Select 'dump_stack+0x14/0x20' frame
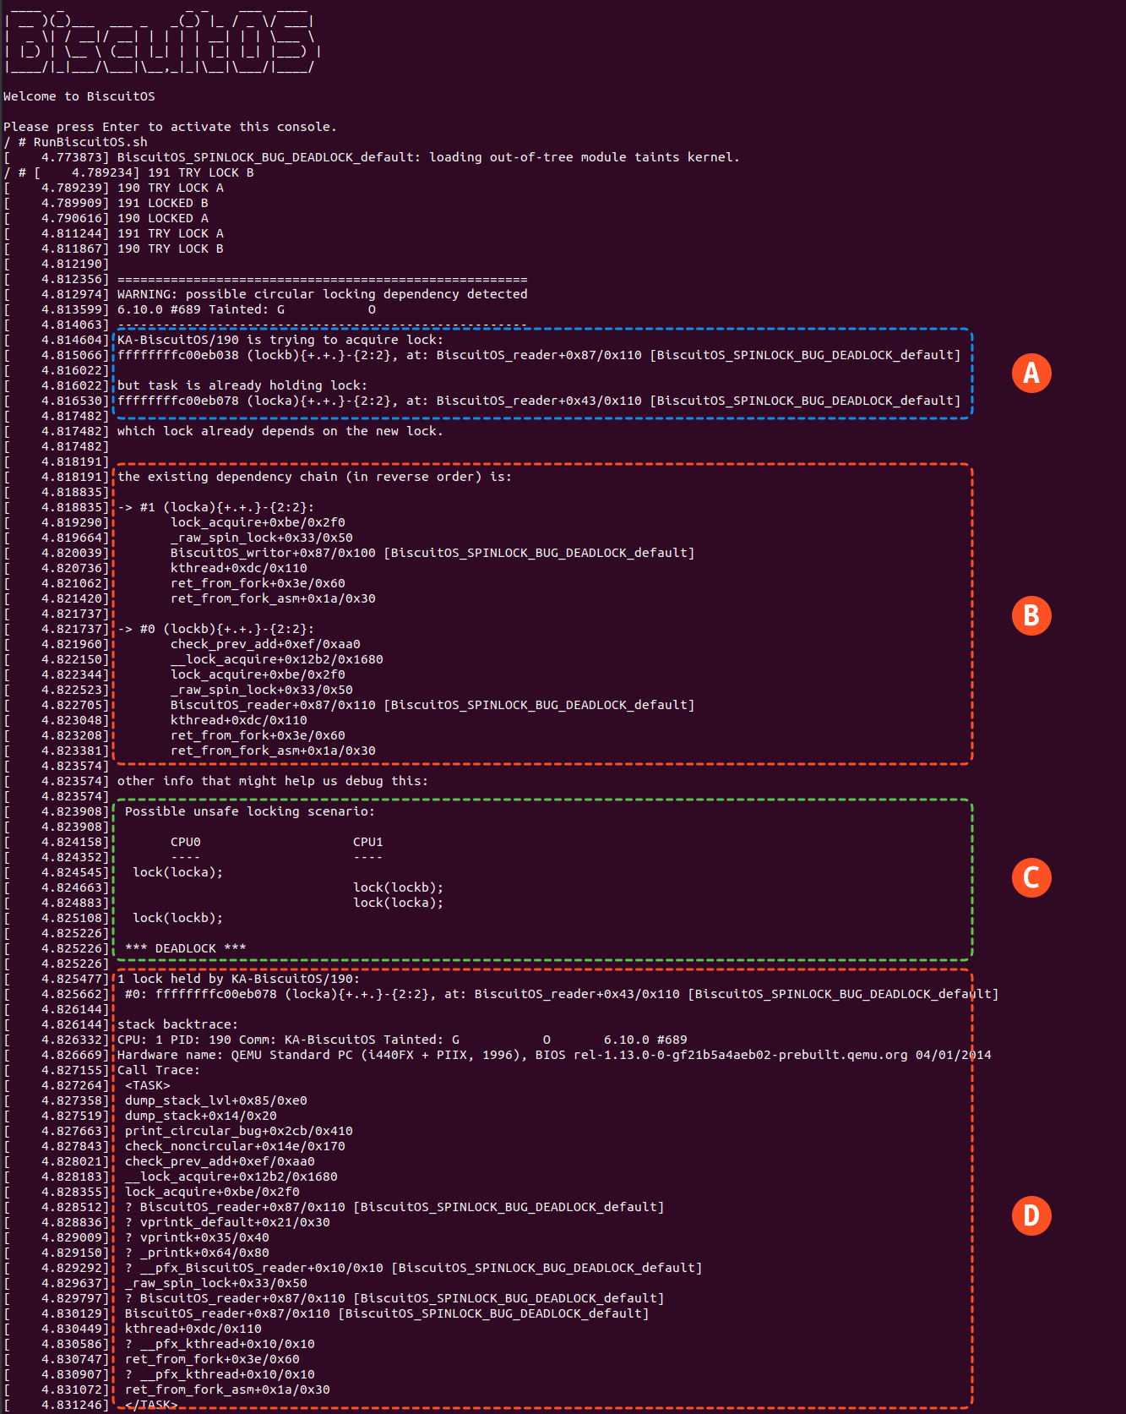1126x1414 pixels. coord(201,1116)
